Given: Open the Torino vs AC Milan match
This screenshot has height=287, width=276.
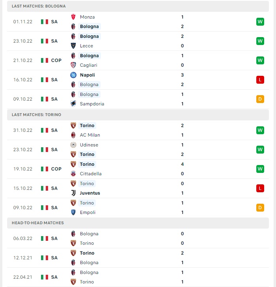Looking at the screenshot, I should [x=138, y=130].
